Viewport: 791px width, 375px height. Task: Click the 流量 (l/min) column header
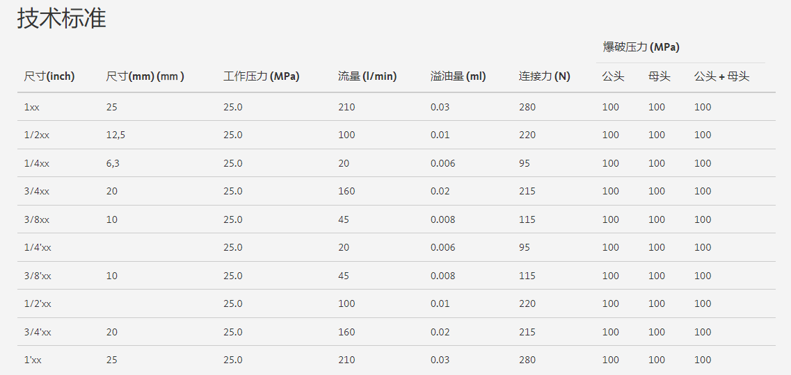[367, 76]
